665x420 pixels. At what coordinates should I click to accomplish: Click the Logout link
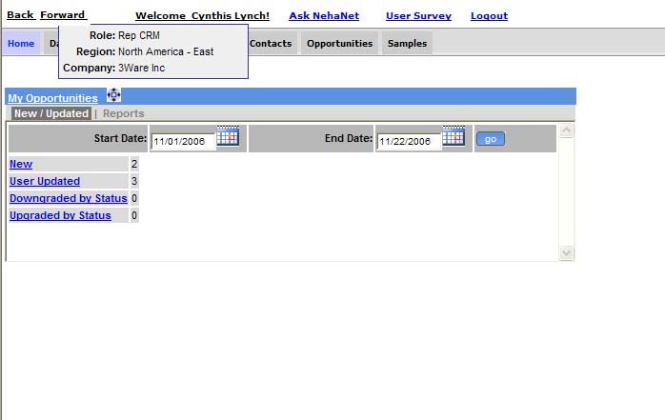click(489, 16)
